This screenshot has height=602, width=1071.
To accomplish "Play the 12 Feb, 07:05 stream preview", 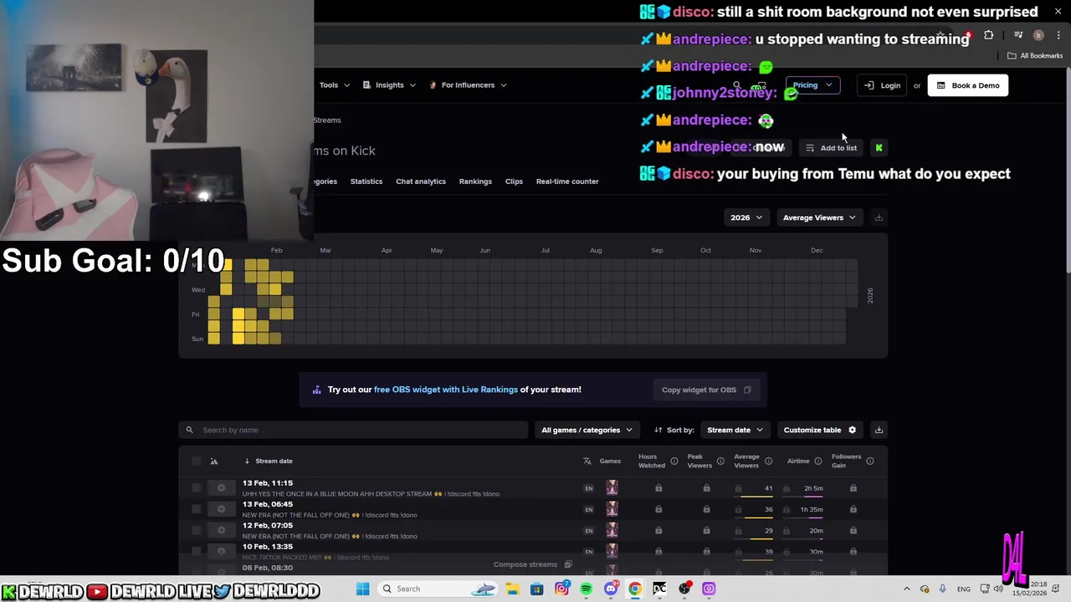I will (x=221, y=530).
